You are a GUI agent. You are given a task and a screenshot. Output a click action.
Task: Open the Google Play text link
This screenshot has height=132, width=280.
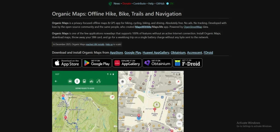[133, 53]
